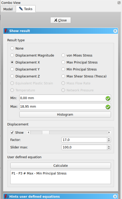Click slider right arrow in Displacement section
The width and height of the screenshot is (122, 199).
109,132
